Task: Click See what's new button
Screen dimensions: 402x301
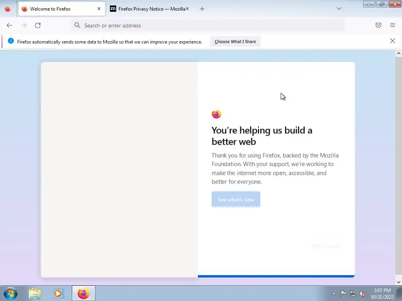Action: 236,199
